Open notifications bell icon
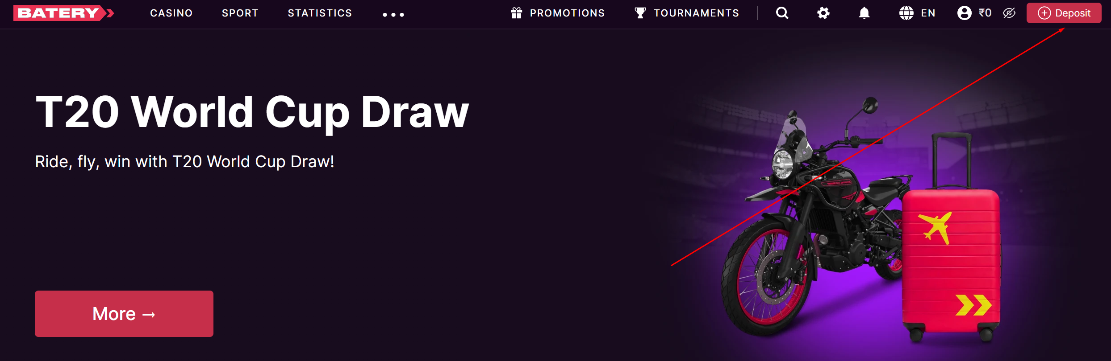The height and width of the screenshot is (361, 1111). click(864, 13)
